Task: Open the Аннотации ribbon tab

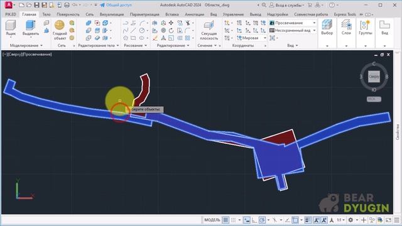Action: (195, 14)
